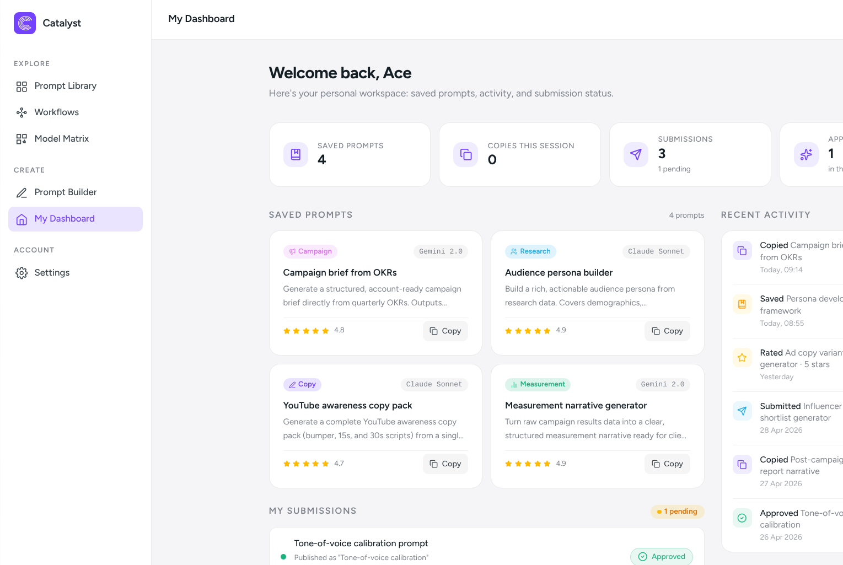
Task: Click the Copies This Session icon
Action: point(466,154)
